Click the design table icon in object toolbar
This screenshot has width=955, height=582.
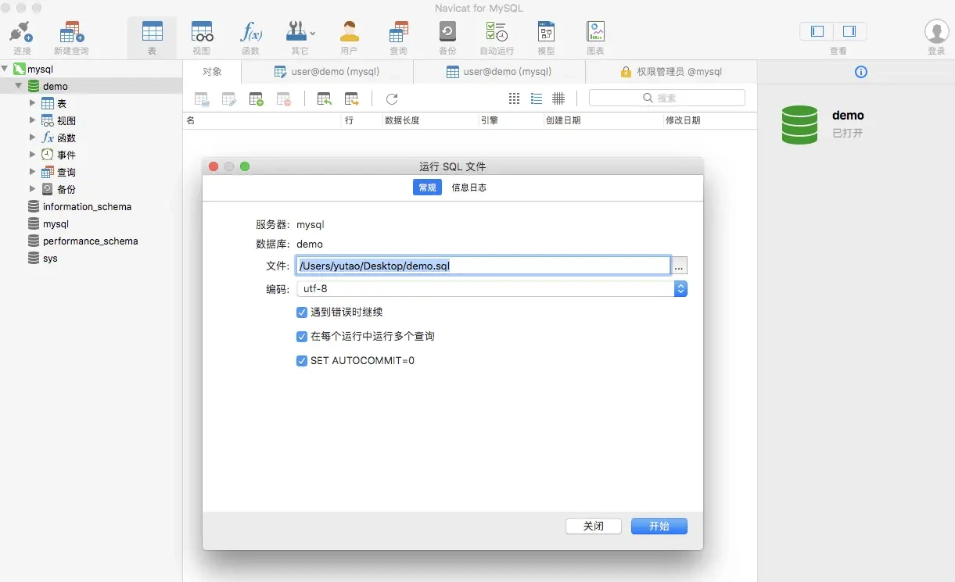click(x=228, y=99)
